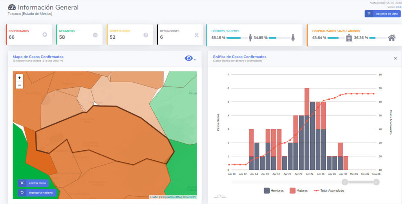
Task: Click the question mark icon in Sospechosos card
Action: [x=146, y=35]
